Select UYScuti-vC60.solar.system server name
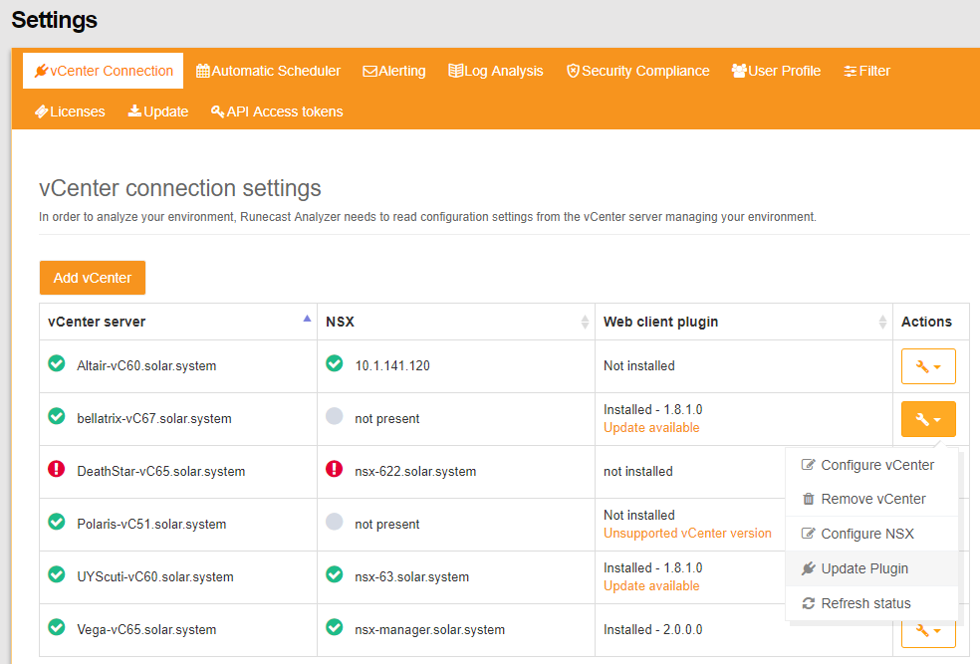 tap(155, 577)
